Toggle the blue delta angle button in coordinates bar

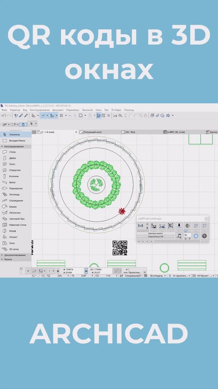86,271
